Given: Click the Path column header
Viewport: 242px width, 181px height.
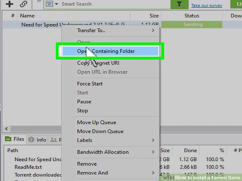Looking at the screenshot, I should tap(13, 151).
